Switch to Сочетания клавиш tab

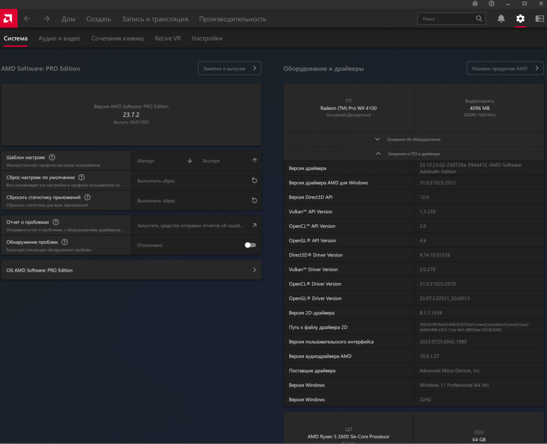(118, 38)
